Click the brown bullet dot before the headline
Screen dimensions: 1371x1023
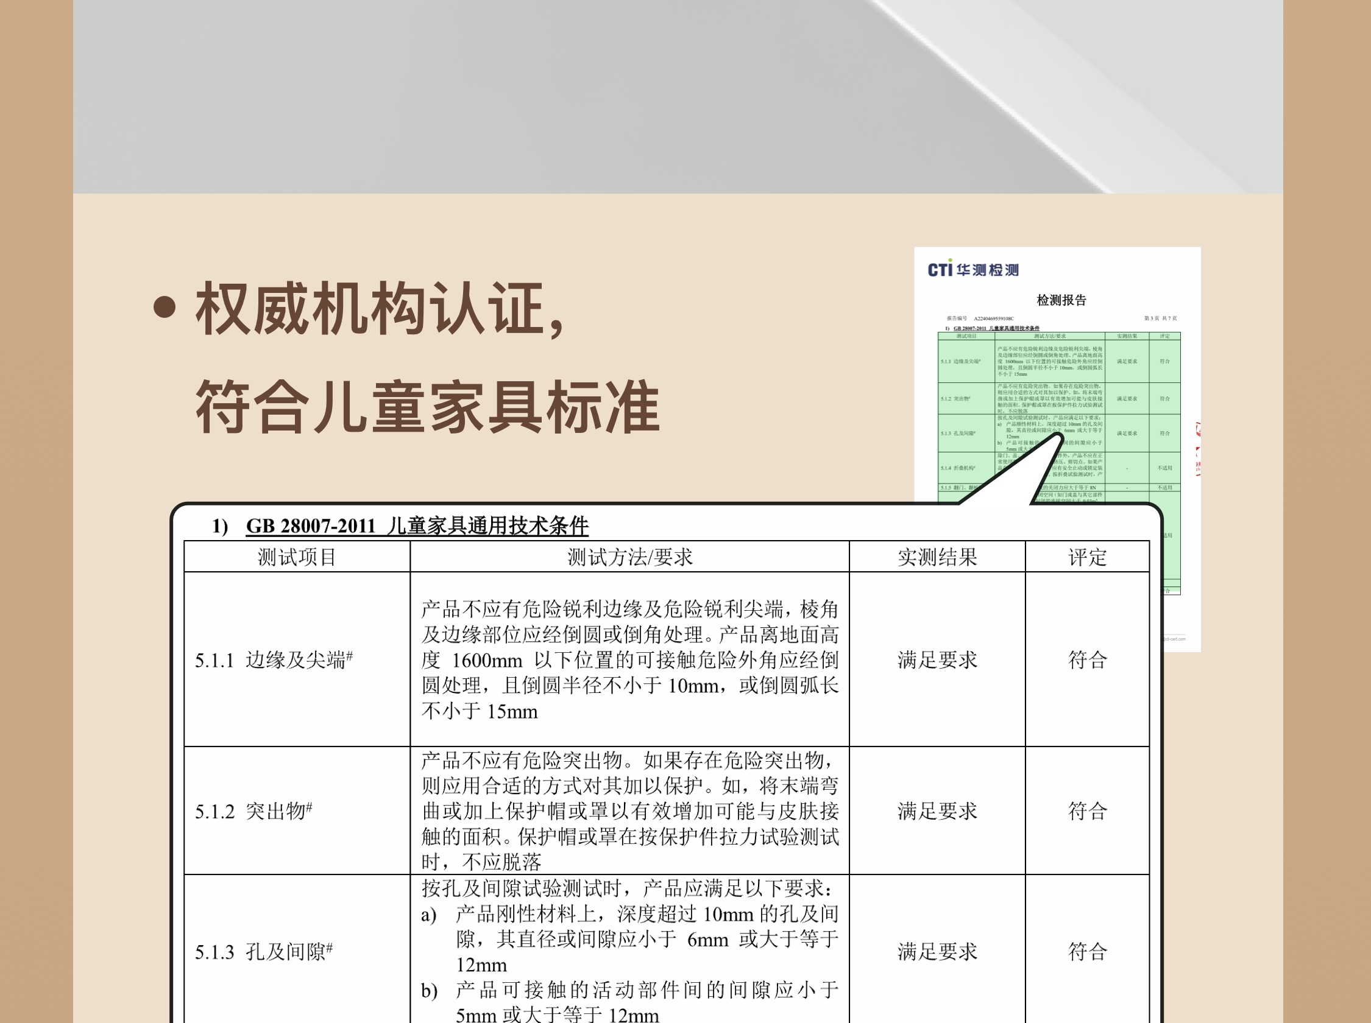tap(164, 308)
